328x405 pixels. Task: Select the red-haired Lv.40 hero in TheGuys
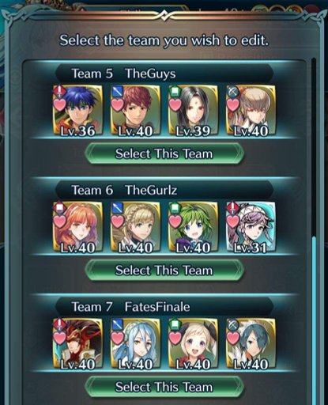tap(135, 110)
